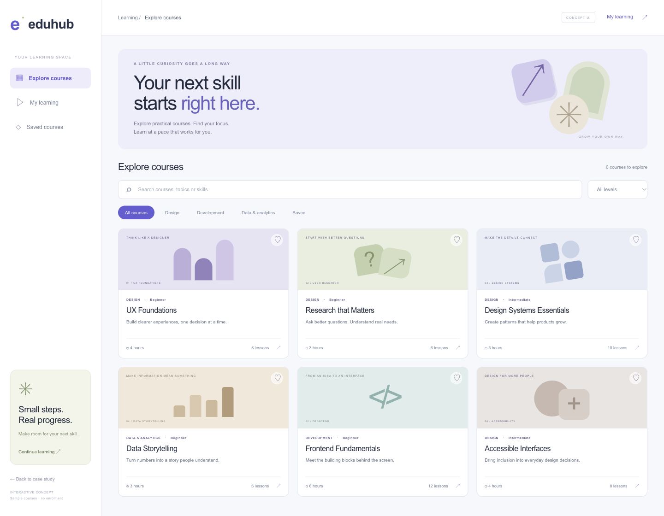This screenshot has height=516, width=664.
Task: Click the UX Foundations course title
Action: click(x=151, y=311)
